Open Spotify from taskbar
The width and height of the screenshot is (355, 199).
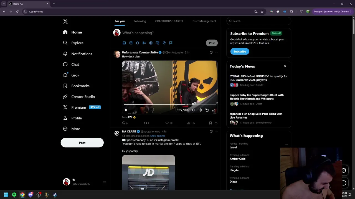pyautogui.click(x=14, y=195)
